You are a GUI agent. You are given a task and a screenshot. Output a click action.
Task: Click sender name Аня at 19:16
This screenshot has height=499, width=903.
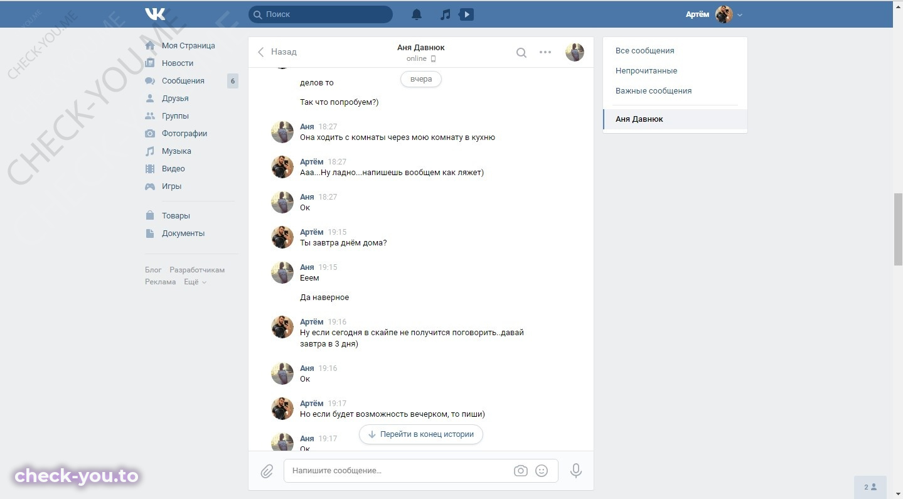pos(307,368)
